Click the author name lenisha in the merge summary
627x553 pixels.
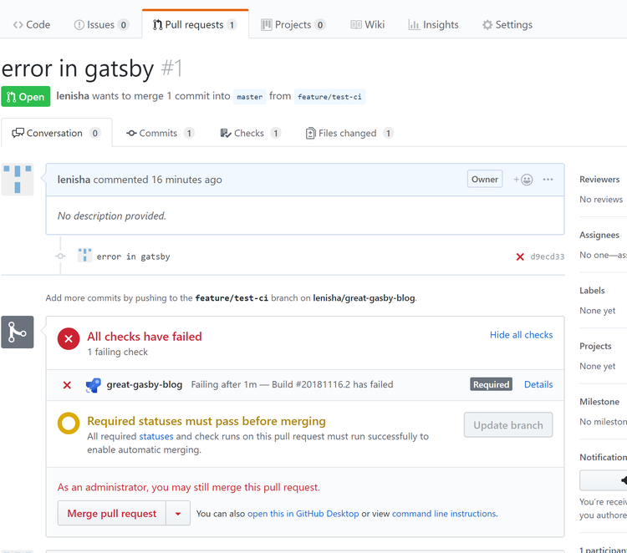(x=73, y=96)
